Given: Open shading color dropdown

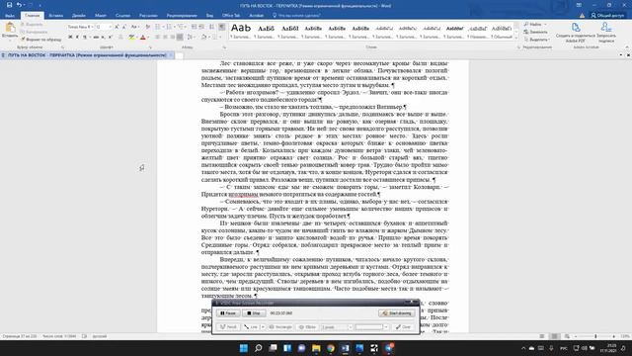Looking at the screenshot, I should click(209, 38).
